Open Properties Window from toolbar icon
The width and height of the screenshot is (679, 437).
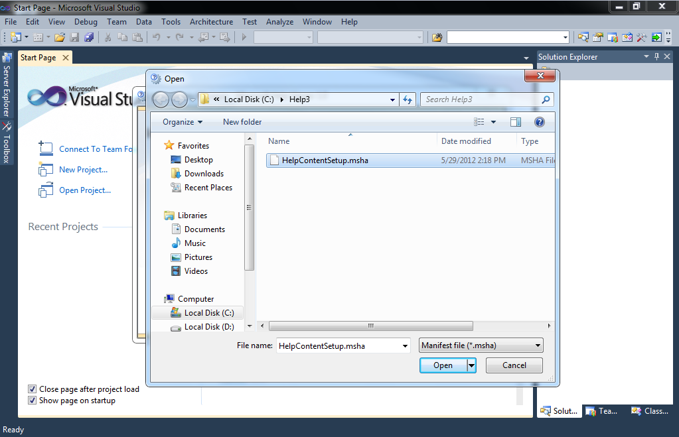(x=598, y=37)
